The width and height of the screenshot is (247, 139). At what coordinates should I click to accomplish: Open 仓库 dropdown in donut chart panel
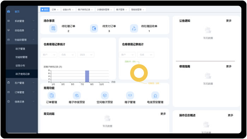(146, 55)
